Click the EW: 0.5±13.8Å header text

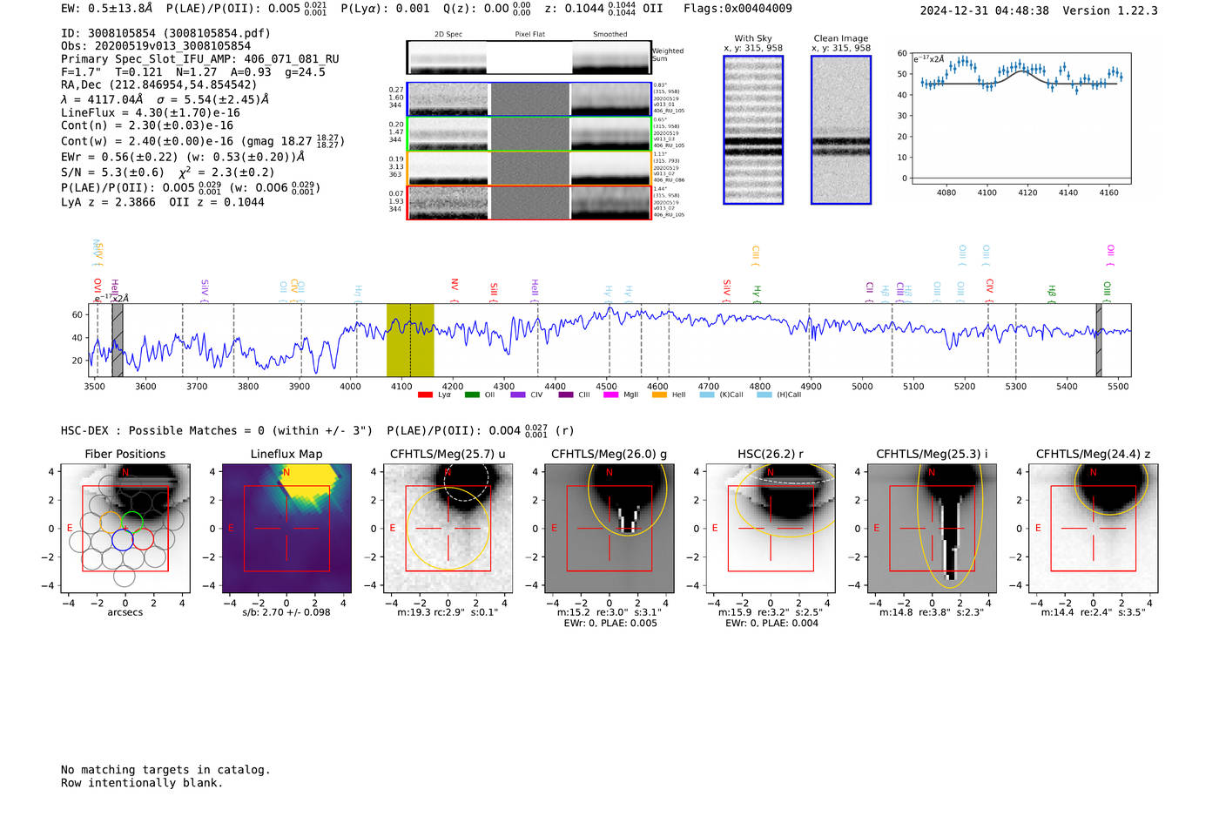106,9
